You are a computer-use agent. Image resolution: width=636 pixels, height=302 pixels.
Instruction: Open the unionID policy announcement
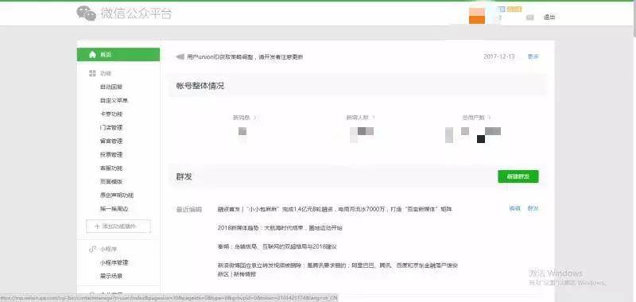tap(245, 56)
